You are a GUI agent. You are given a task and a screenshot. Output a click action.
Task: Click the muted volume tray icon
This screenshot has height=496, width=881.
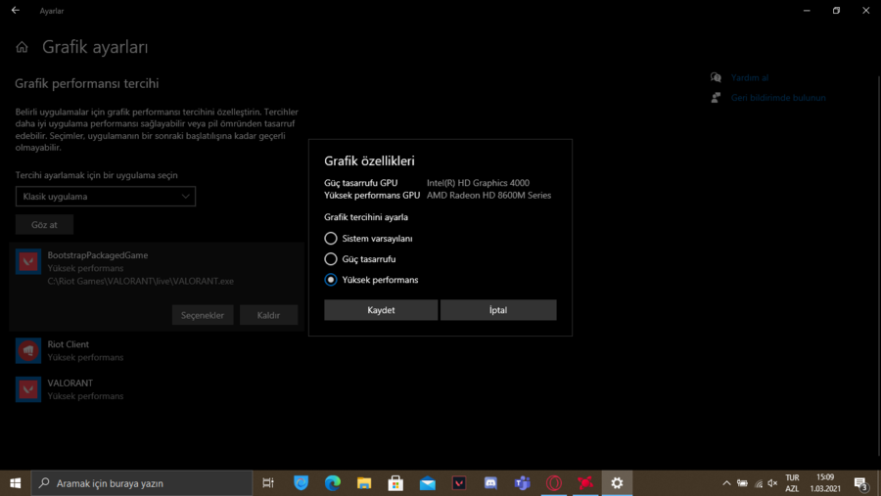pyautogui.click(x=772, y=483)
